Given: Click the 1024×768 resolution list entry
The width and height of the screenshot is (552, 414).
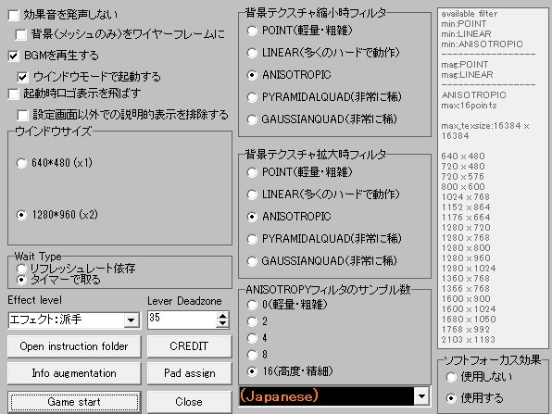Looking at the screenshot, I should [x=465, y=196].
